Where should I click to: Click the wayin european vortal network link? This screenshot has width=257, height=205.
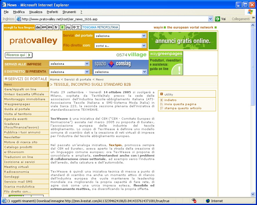(185, 27)
